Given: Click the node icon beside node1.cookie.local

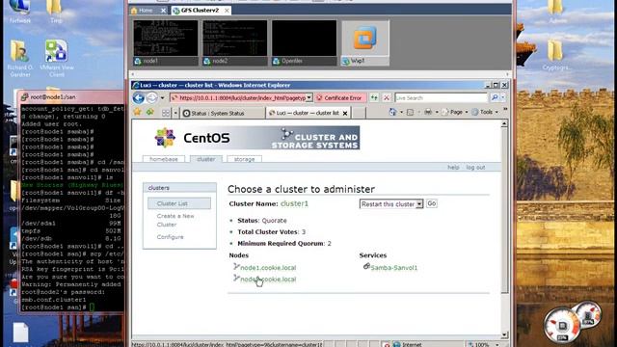Looking at the screenshot, I should coord(236,266).
